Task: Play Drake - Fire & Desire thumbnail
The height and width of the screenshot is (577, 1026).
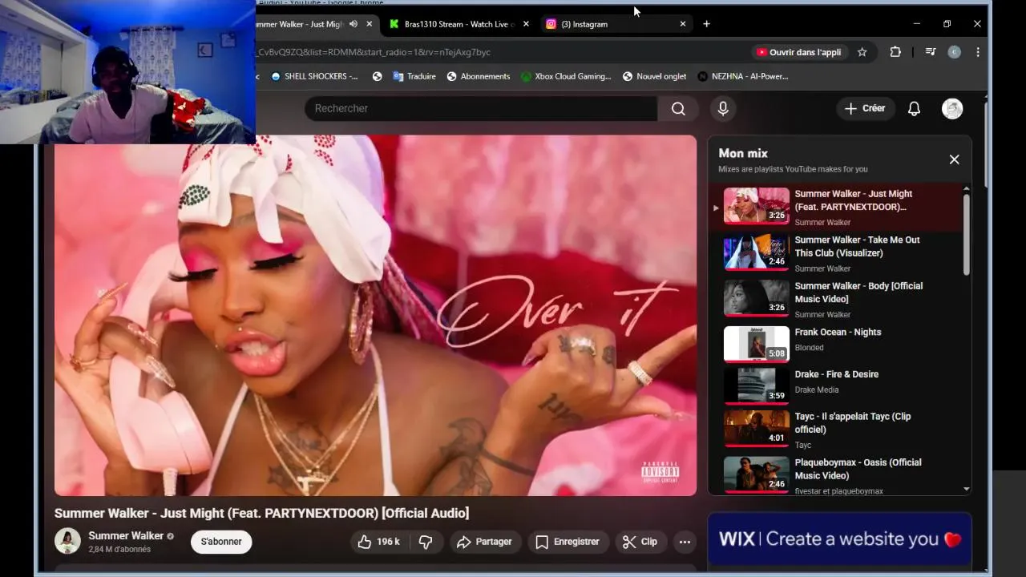Action: [756, 386]
